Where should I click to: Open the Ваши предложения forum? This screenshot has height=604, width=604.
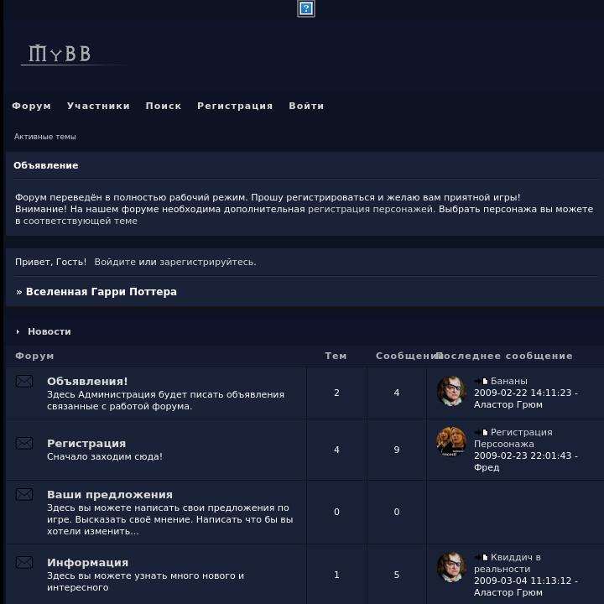[x=110, y=495]
